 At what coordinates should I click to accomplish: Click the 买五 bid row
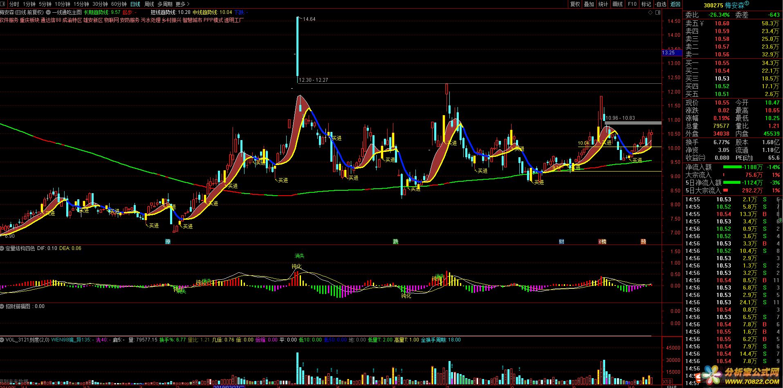pos(733,94)
